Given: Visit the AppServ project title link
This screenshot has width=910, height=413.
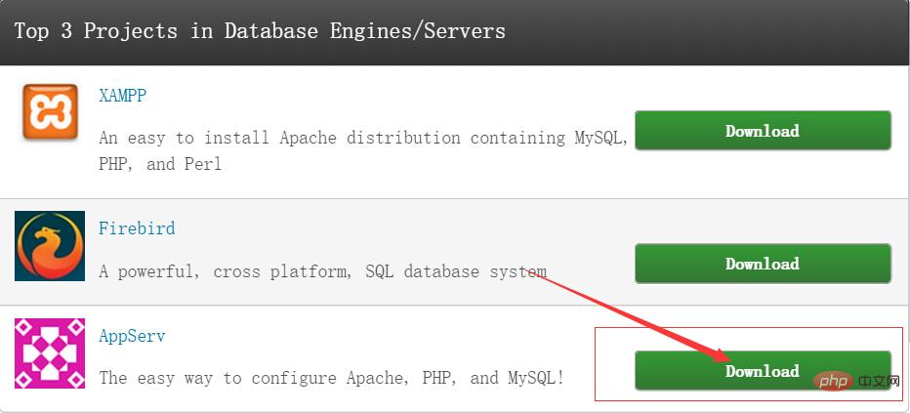Looking at the screenshot, I should click(x=132, y=336).
